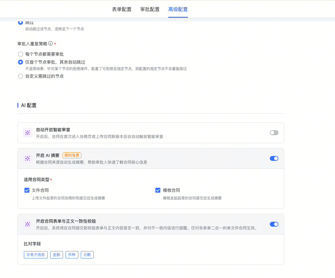Click description 系统将在合同提交前校验表单与正文内容
The image size is (335, 278).
[147, 228]
